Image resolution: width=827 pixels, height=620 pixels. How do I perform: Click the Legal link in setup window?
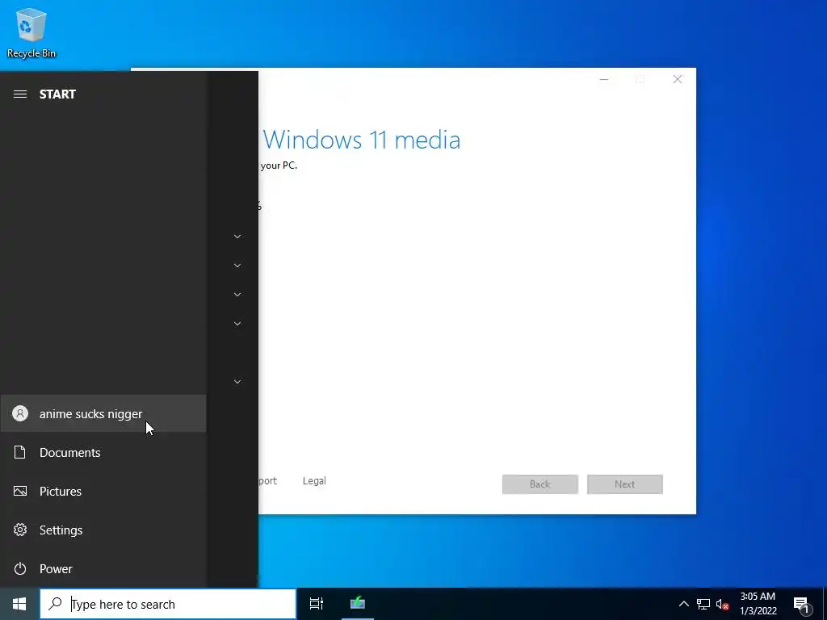(x=314, y=481)
